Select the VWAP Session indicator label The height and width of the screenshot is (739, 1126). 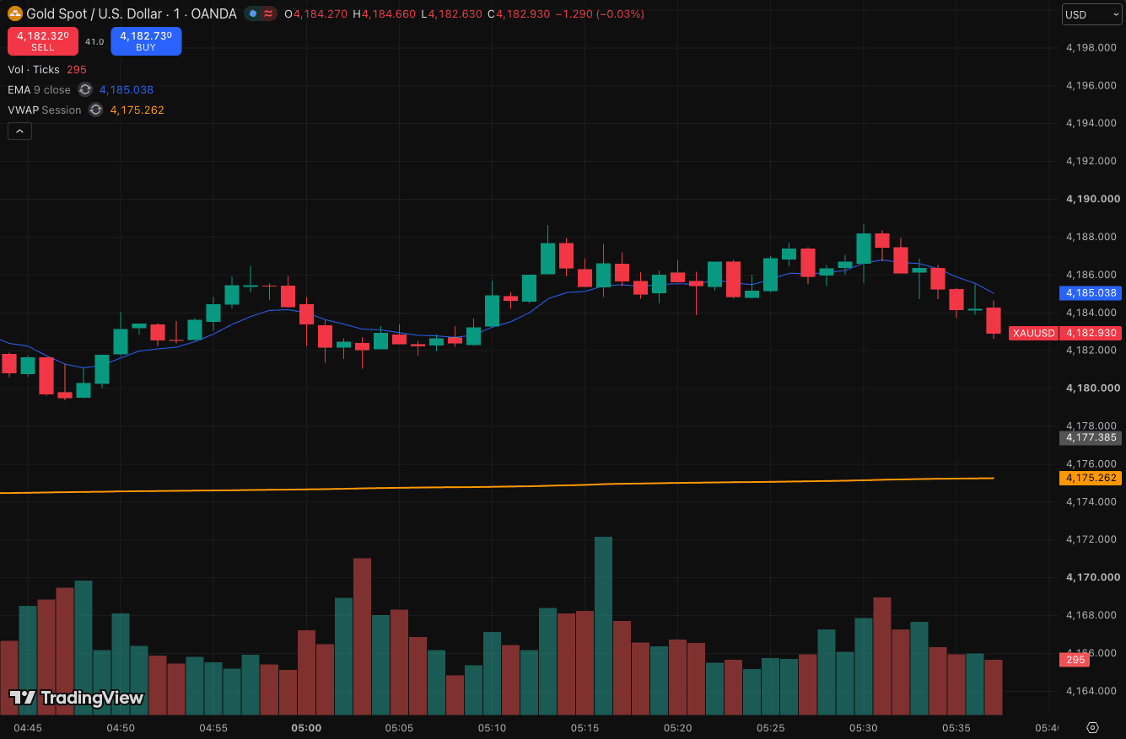(x=45, y=110)
